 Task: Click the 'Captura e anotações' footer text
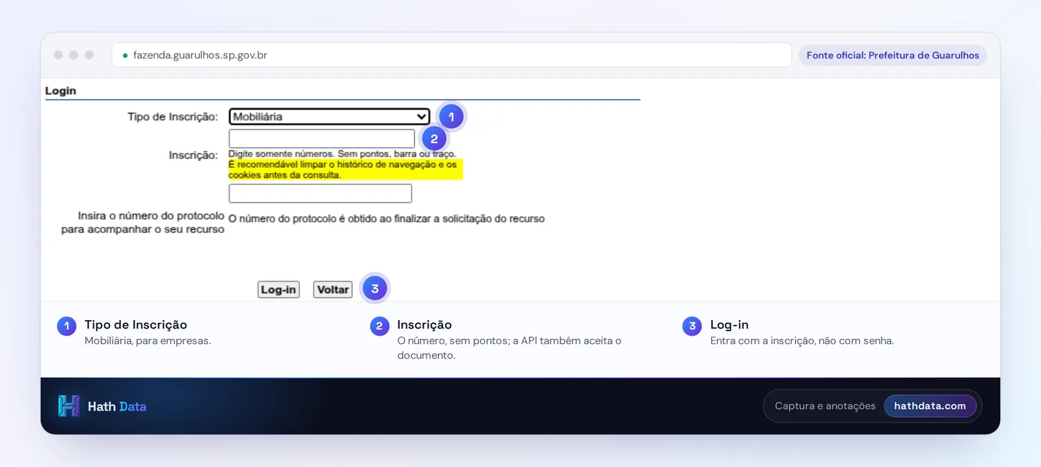coord(825,406)
